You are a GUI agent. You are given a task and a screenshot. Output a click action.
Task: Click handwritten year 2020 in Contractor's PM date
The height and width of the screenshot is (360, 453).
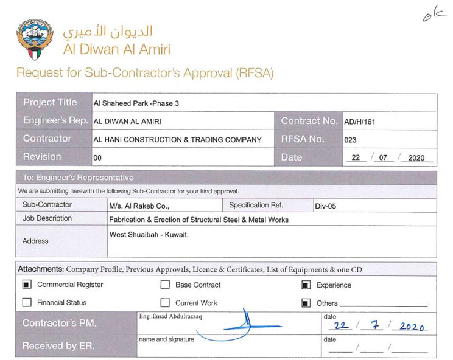pos(412,326)
